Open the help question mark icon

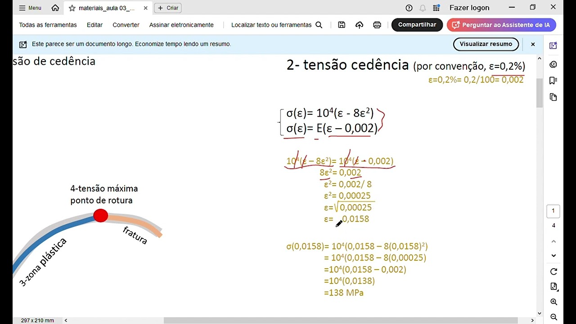coord(409,8)
